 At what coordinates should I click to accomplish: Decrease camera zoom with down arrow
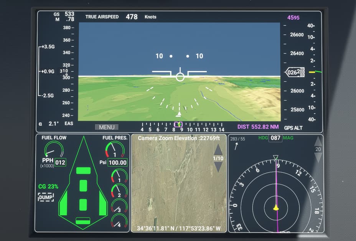218,167
